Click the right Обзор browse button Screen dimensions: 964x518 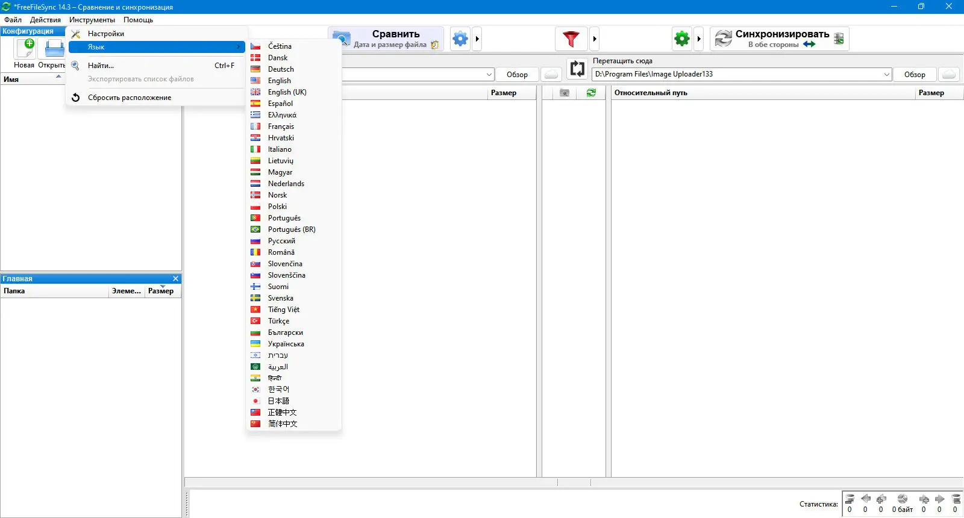click(915, 75)
